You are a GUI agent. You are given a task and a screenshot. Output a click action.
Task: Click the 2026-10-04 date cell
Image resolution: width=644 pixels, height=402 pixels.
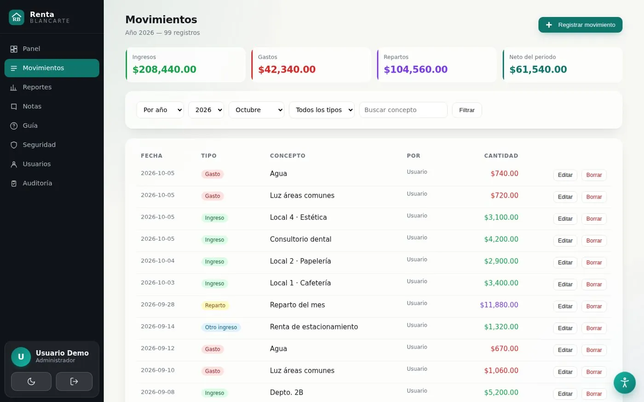[x=158, y=261]
